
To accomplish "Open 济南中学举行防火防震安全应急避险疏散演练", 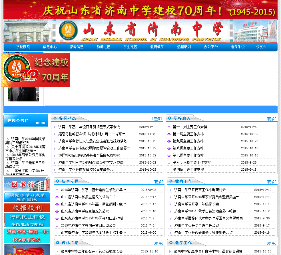I will pyautogui.click(x=93, y=141).
